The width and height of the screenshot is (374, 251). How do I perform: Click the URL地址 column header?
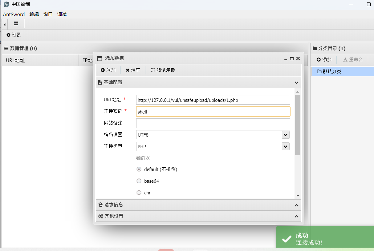tap(40, 60)
